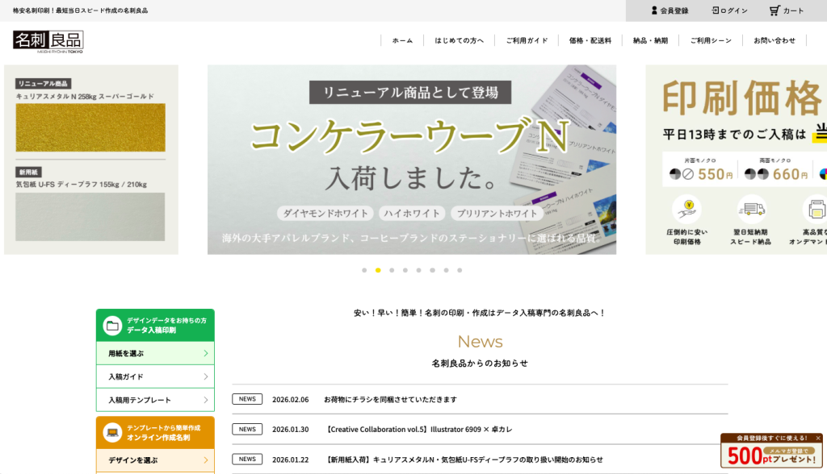Click the laptop icon for オンライン作成名刺
The height and width of the screenshot is (474, 827).
112,433
